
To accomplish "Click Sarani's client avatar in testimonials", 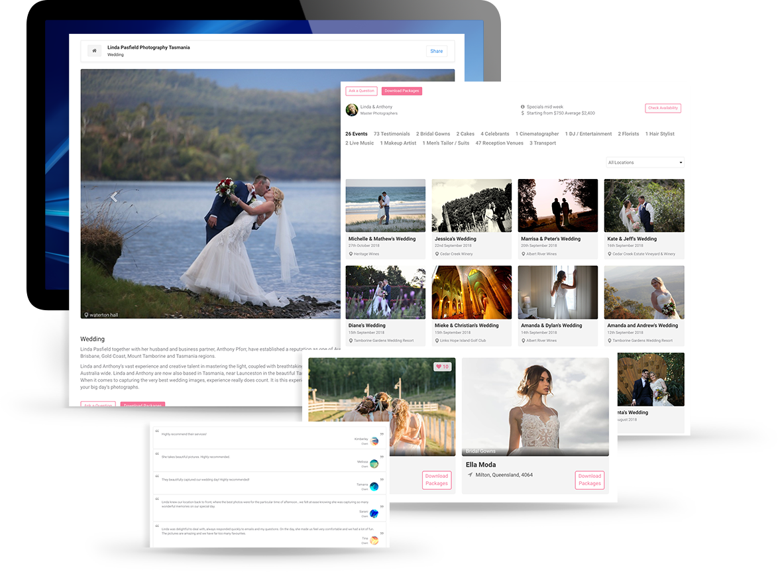I will click(374, 514).
